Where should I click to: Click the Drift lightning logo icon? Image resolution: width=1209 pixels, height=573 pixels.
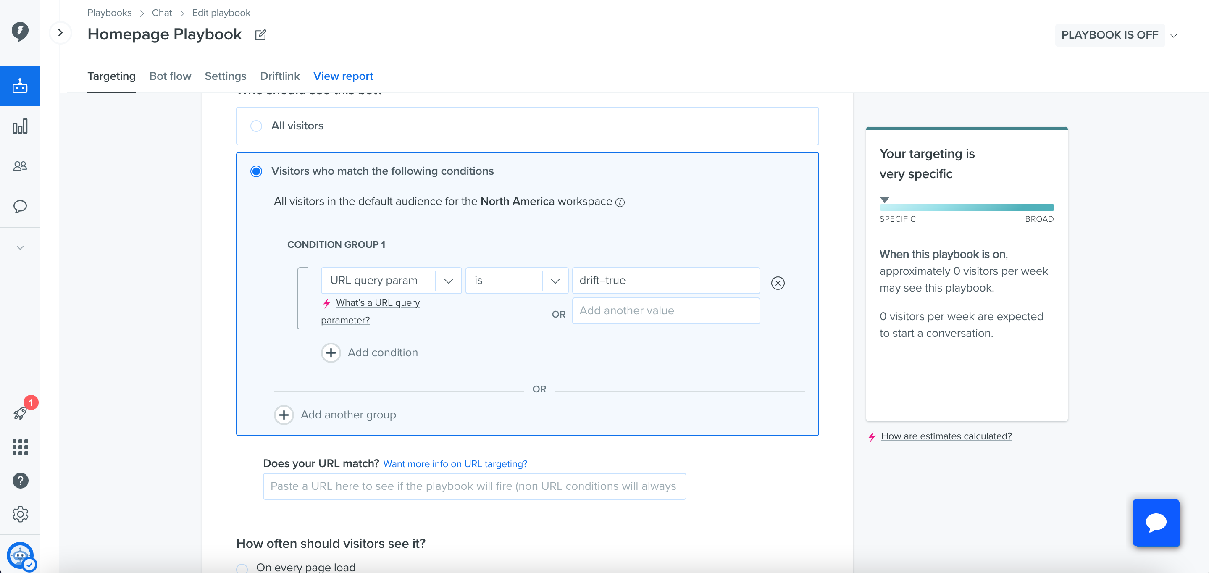pyautogui.click(x=20, y=32)
